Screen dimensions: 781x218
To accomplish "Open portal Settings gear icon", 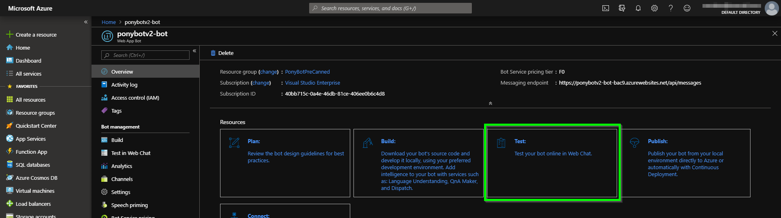I will coord(654,8).
